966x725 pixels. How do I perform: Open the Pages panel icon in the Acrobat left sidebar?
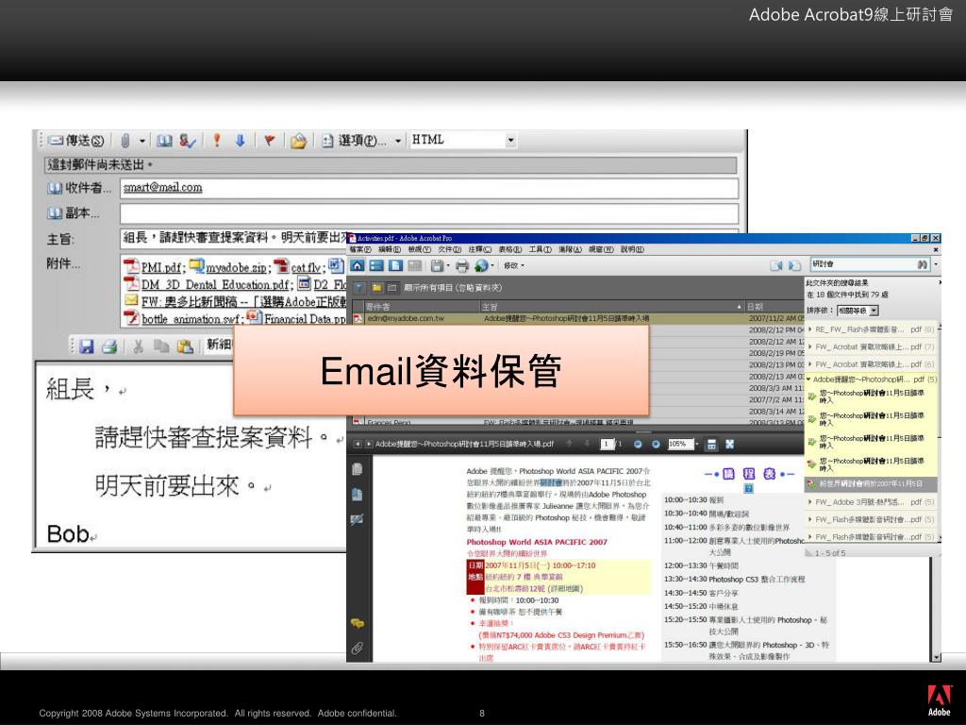point(358,469)
